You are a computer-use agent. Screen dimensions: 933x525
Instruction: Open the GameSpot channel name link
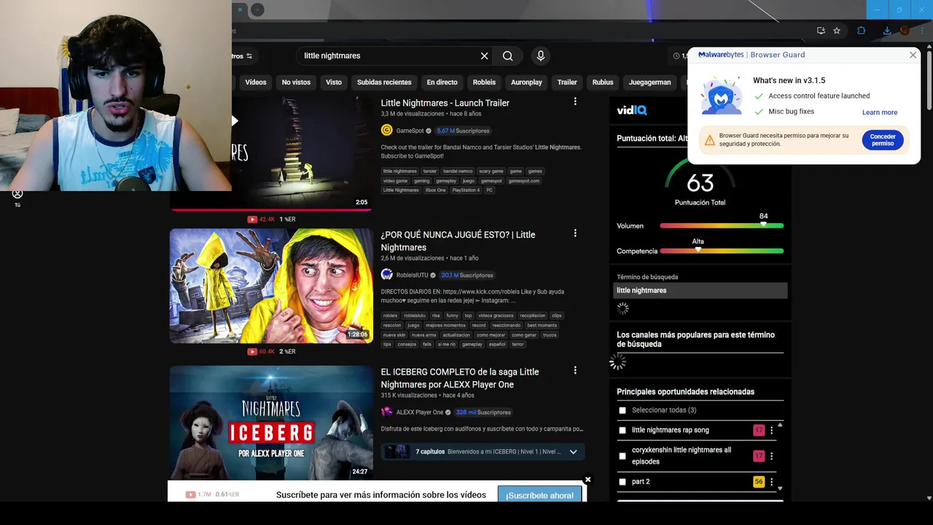click(410, 131)
